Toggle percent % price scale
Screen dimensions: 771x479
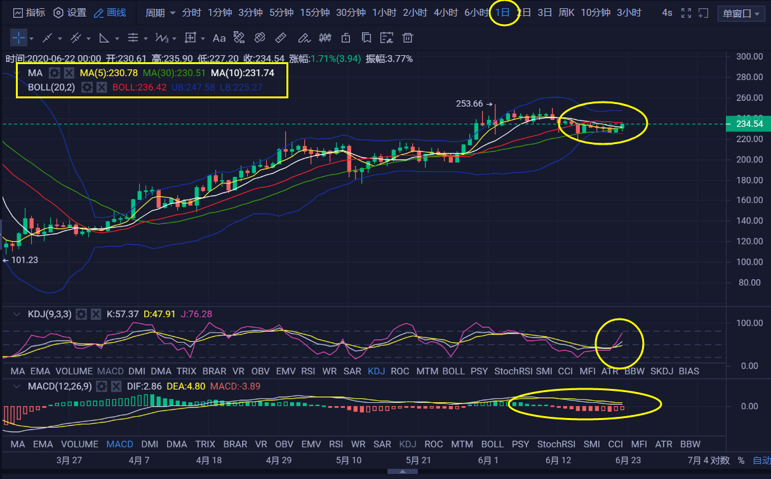click(741, 461)
